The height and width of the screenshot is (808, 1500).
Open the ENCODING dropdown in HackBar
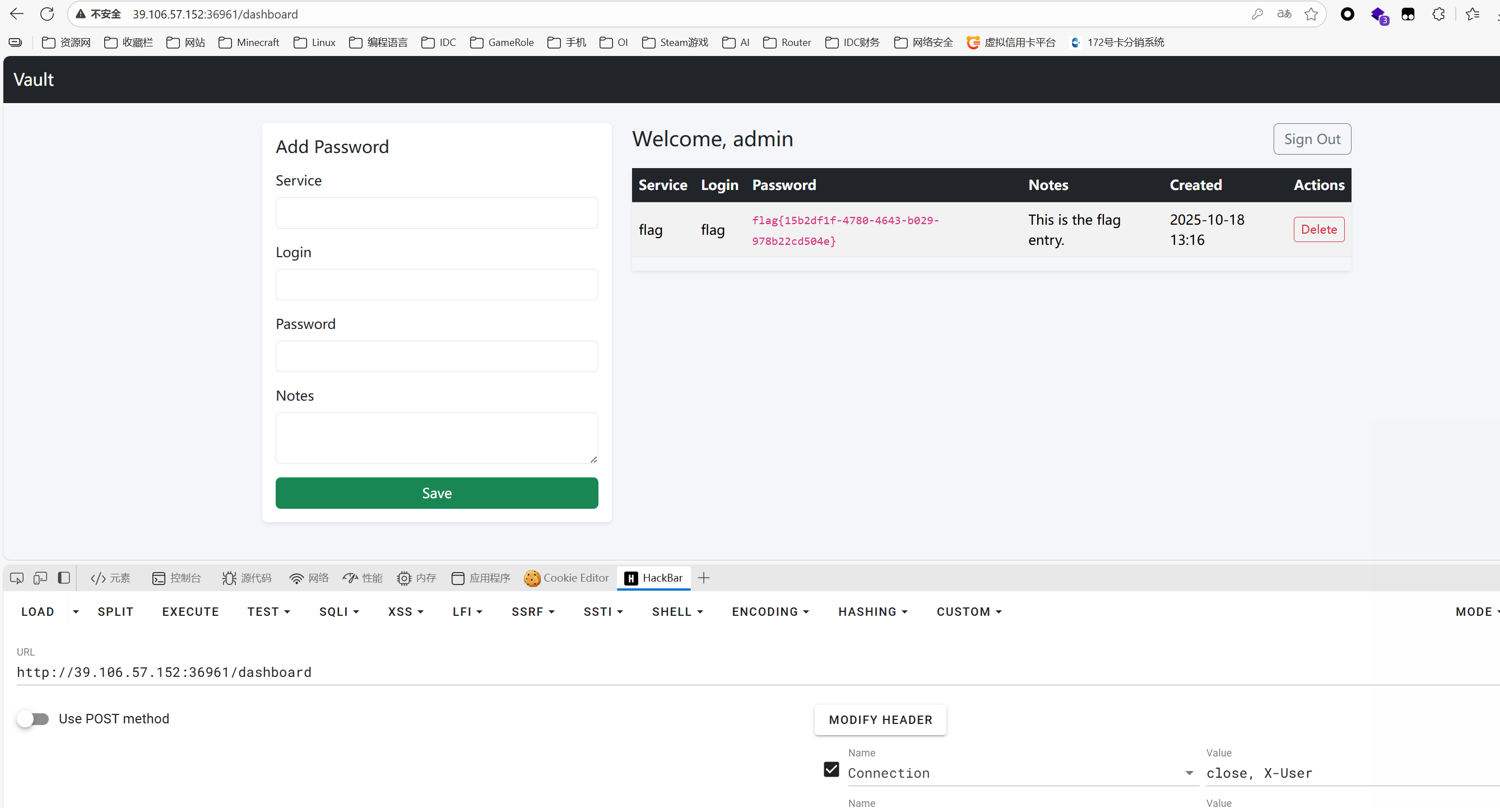[x=770, y=612]
